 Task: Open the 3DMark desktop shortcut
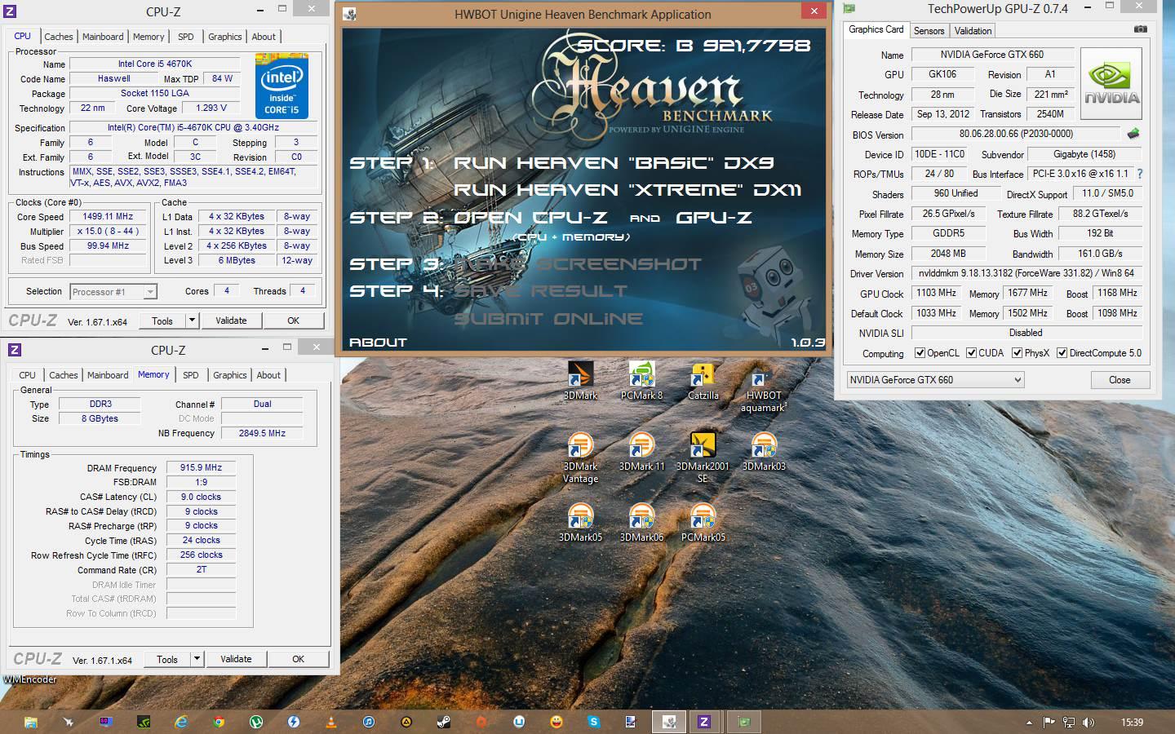pos(580,381)
